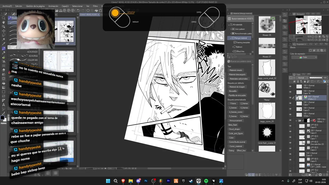Click the Undo arrow in the command bar
The width and height of the screenshot is (329, 185).
point(79,11)
